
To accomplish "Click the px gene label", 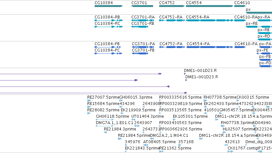I will [x=248, y=10].
